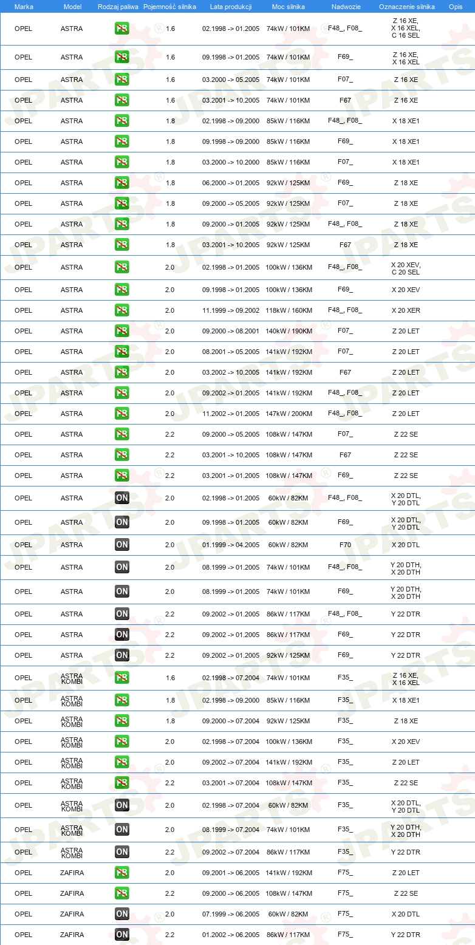Click the production dates 07.1999 -> 06.2005
Image resolution: width=475 pixels, height=945 pixels.
(x=231, y=914)
